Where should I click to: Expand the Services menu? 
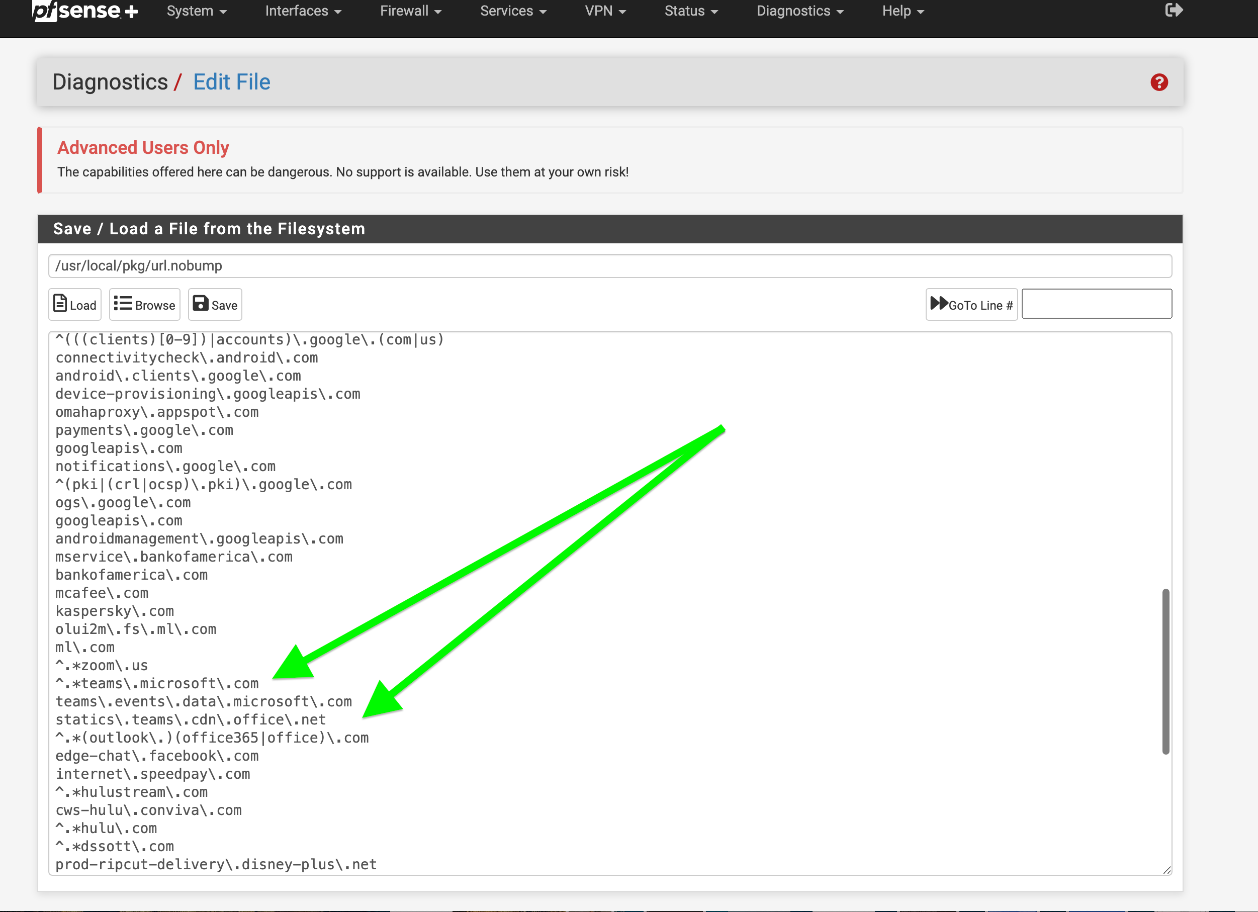tap(513, 11)
